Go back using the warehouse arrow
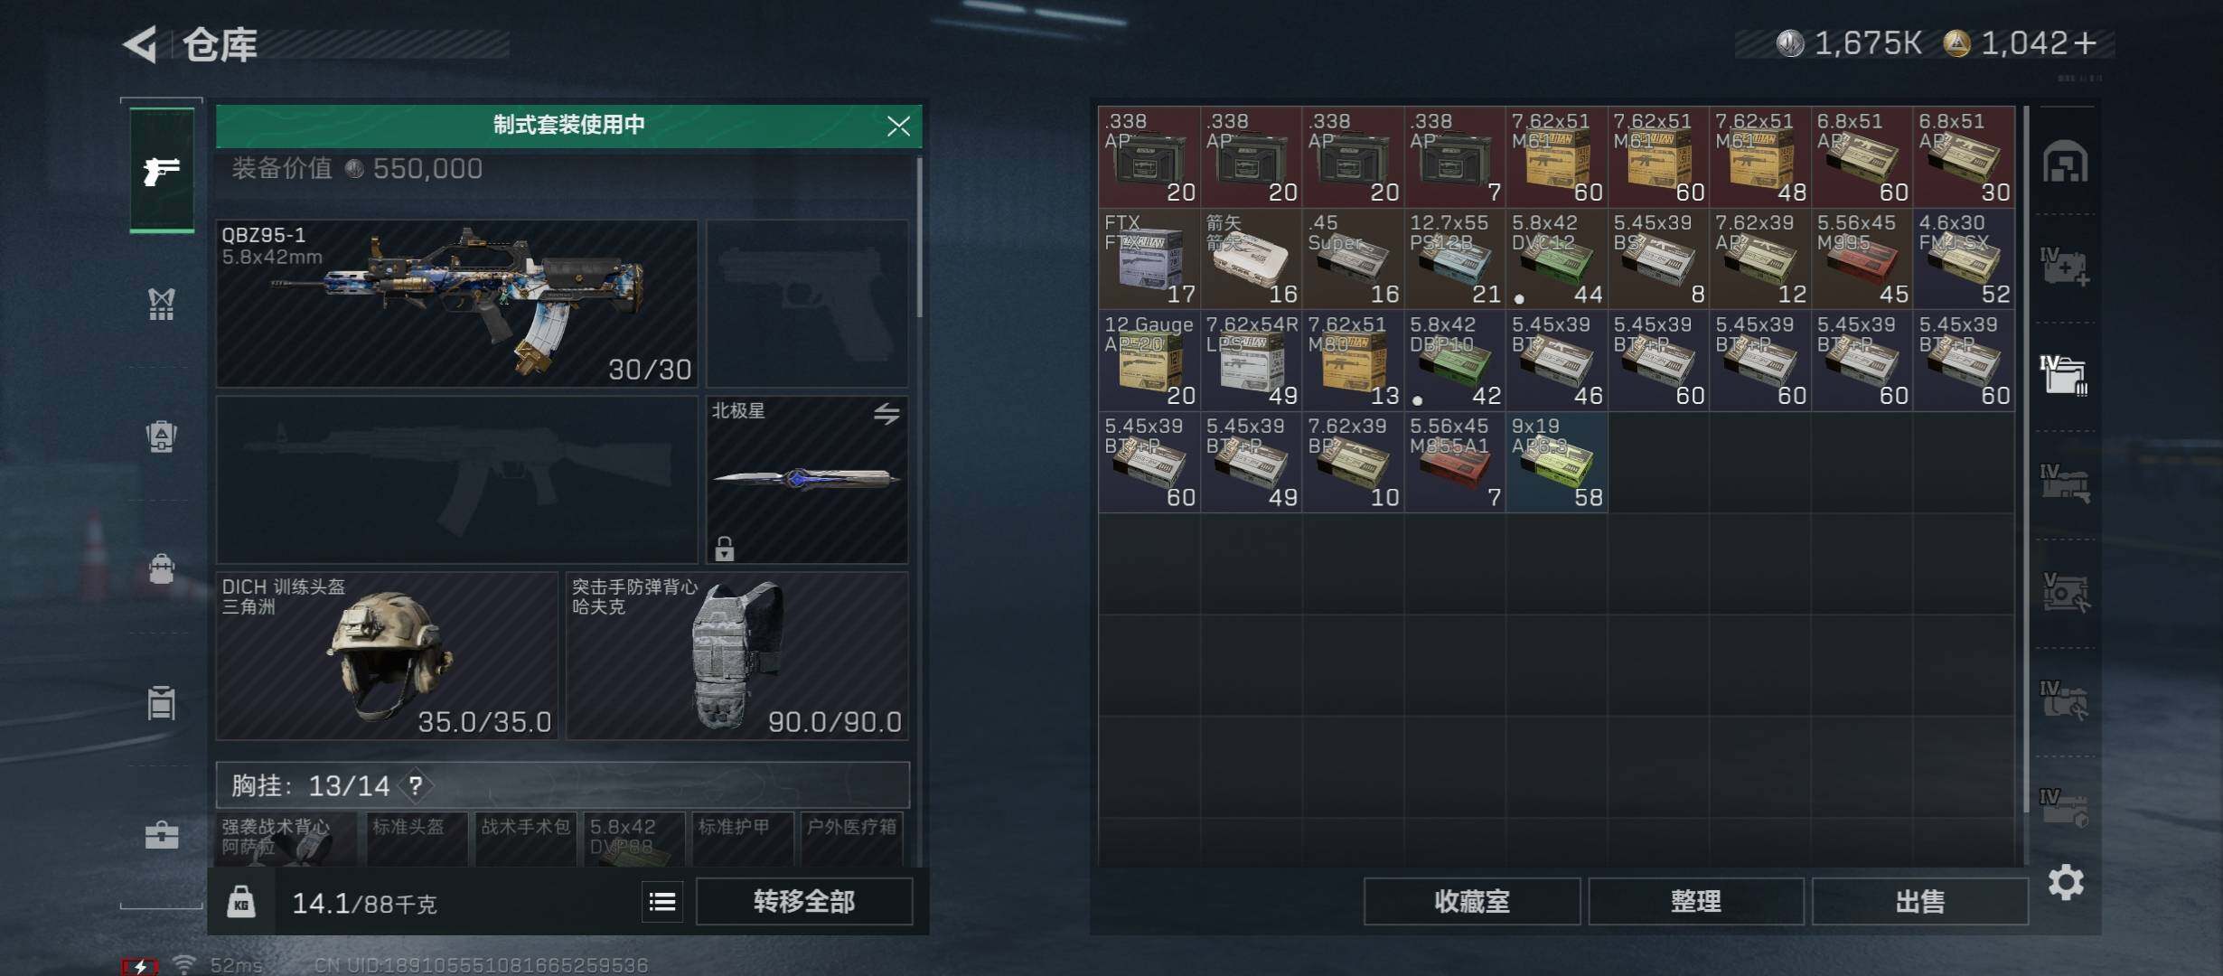This screenshot has width=2223, height=976. tap(141, 44)
